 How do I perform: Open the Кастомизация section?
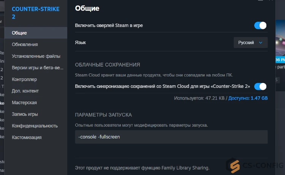(x=27, y=137)
